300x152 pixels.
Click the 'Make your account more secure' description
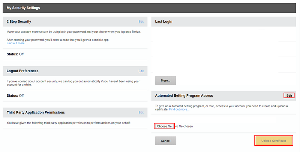point(73,32)
